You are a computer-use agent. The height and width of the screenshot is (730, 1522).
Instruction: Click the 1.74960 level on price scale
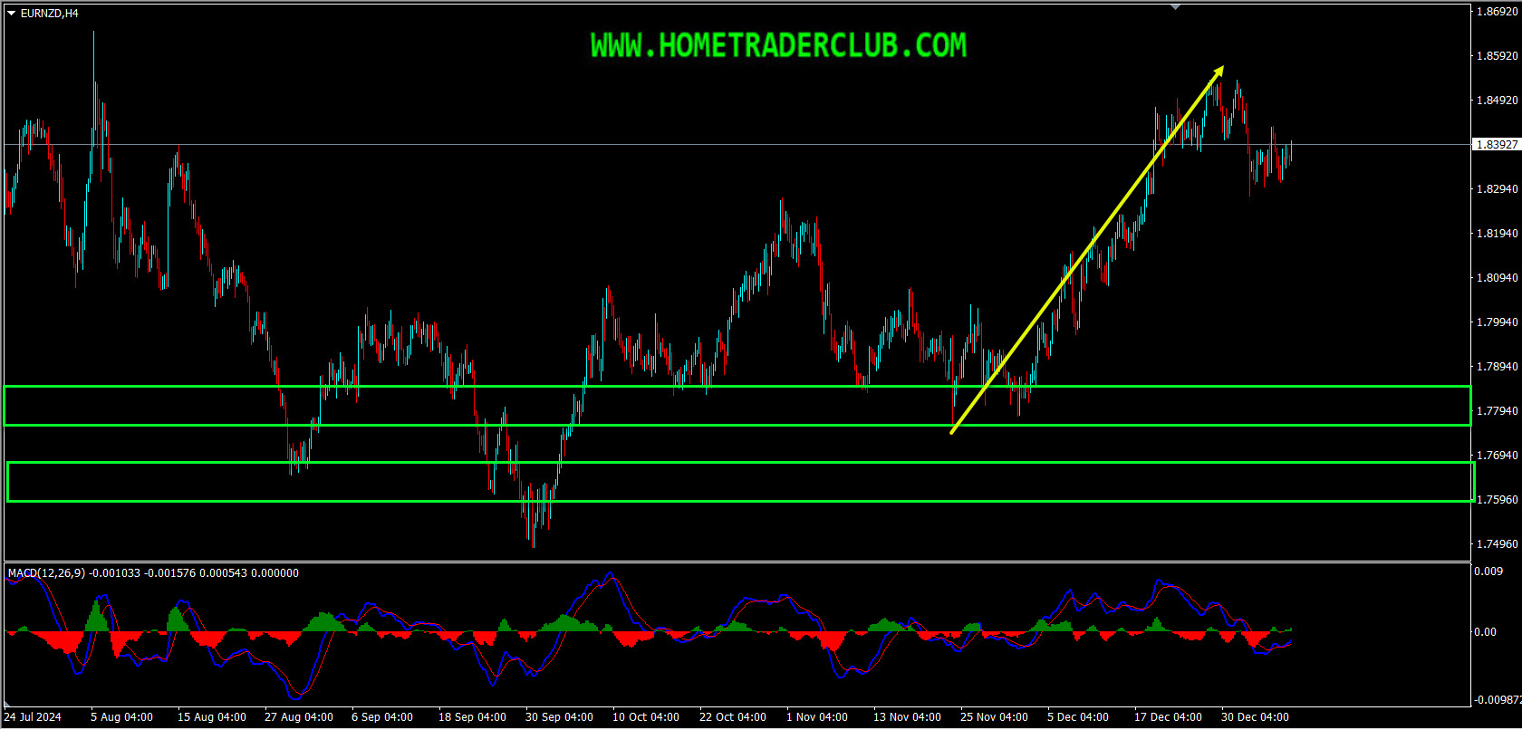tap(1497, 544)
